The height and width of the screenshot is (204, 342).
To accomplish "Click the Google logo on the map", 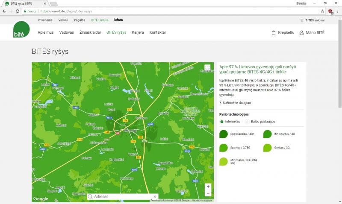I will (41, 198).
